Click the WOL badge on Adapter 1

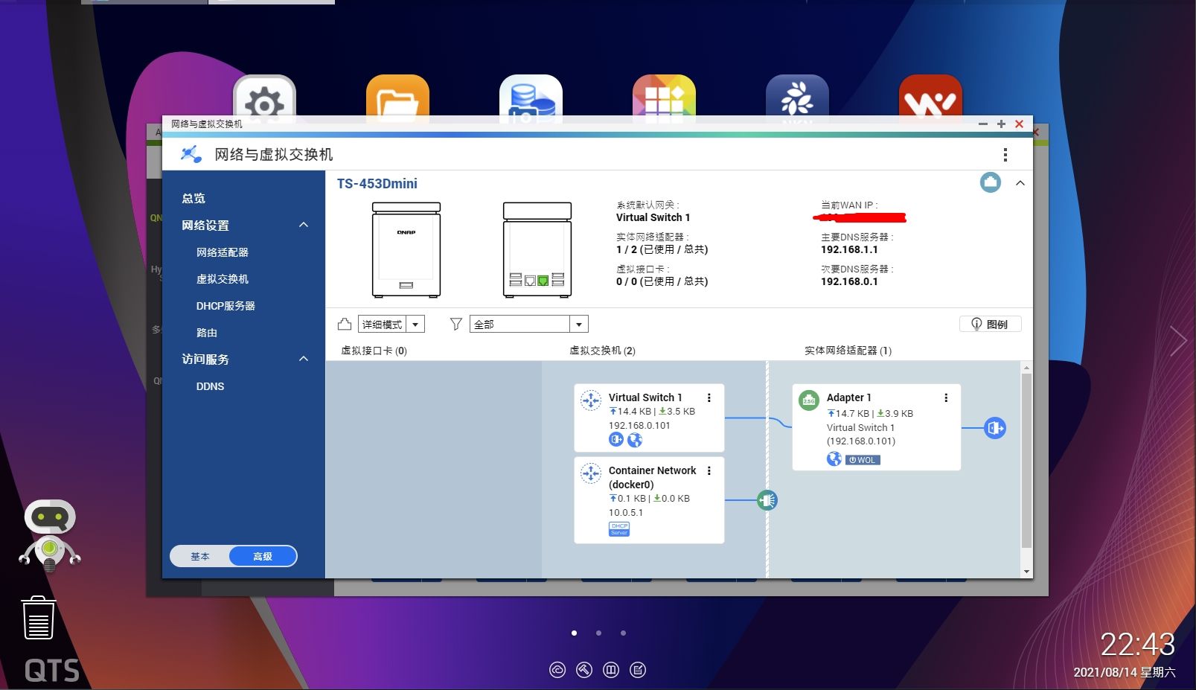tap(863, 460)
